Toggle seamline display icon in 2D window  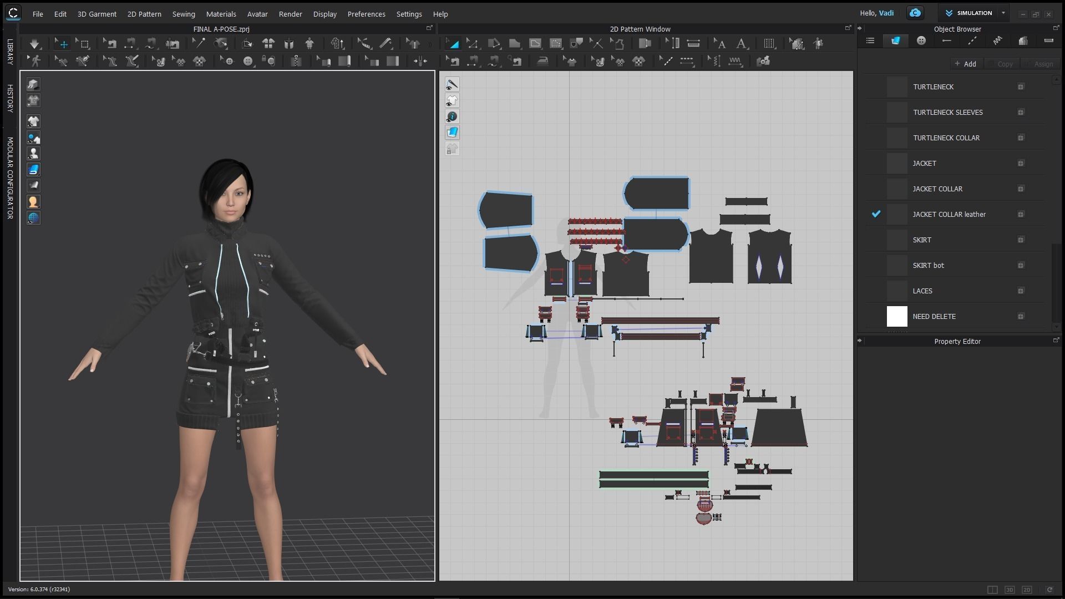[x=452, y=84]
